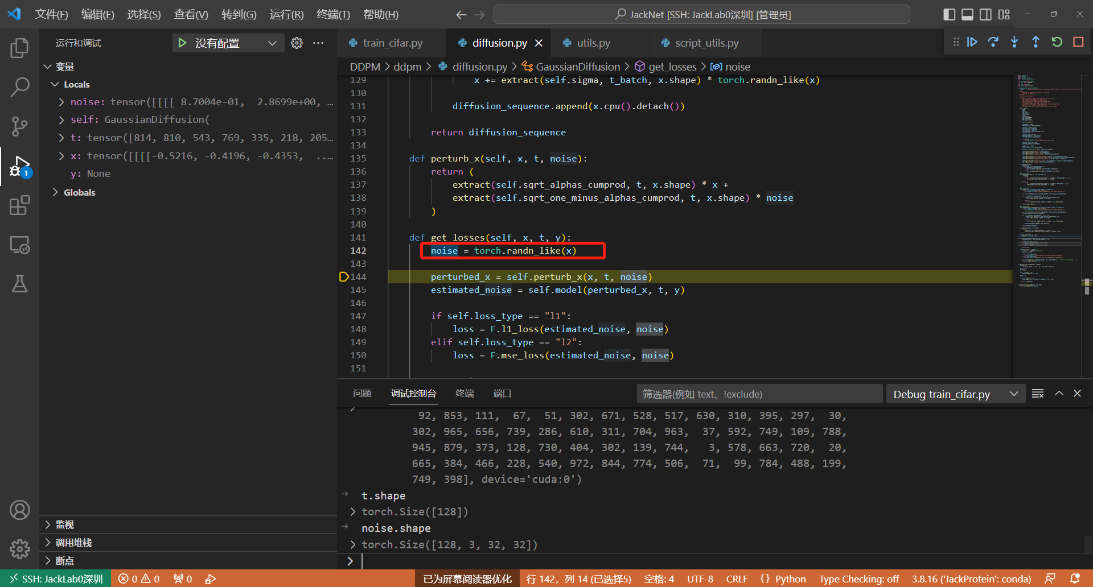Grab the debug toolbar drag handle
1093x587 pixels.
(956, 42)
